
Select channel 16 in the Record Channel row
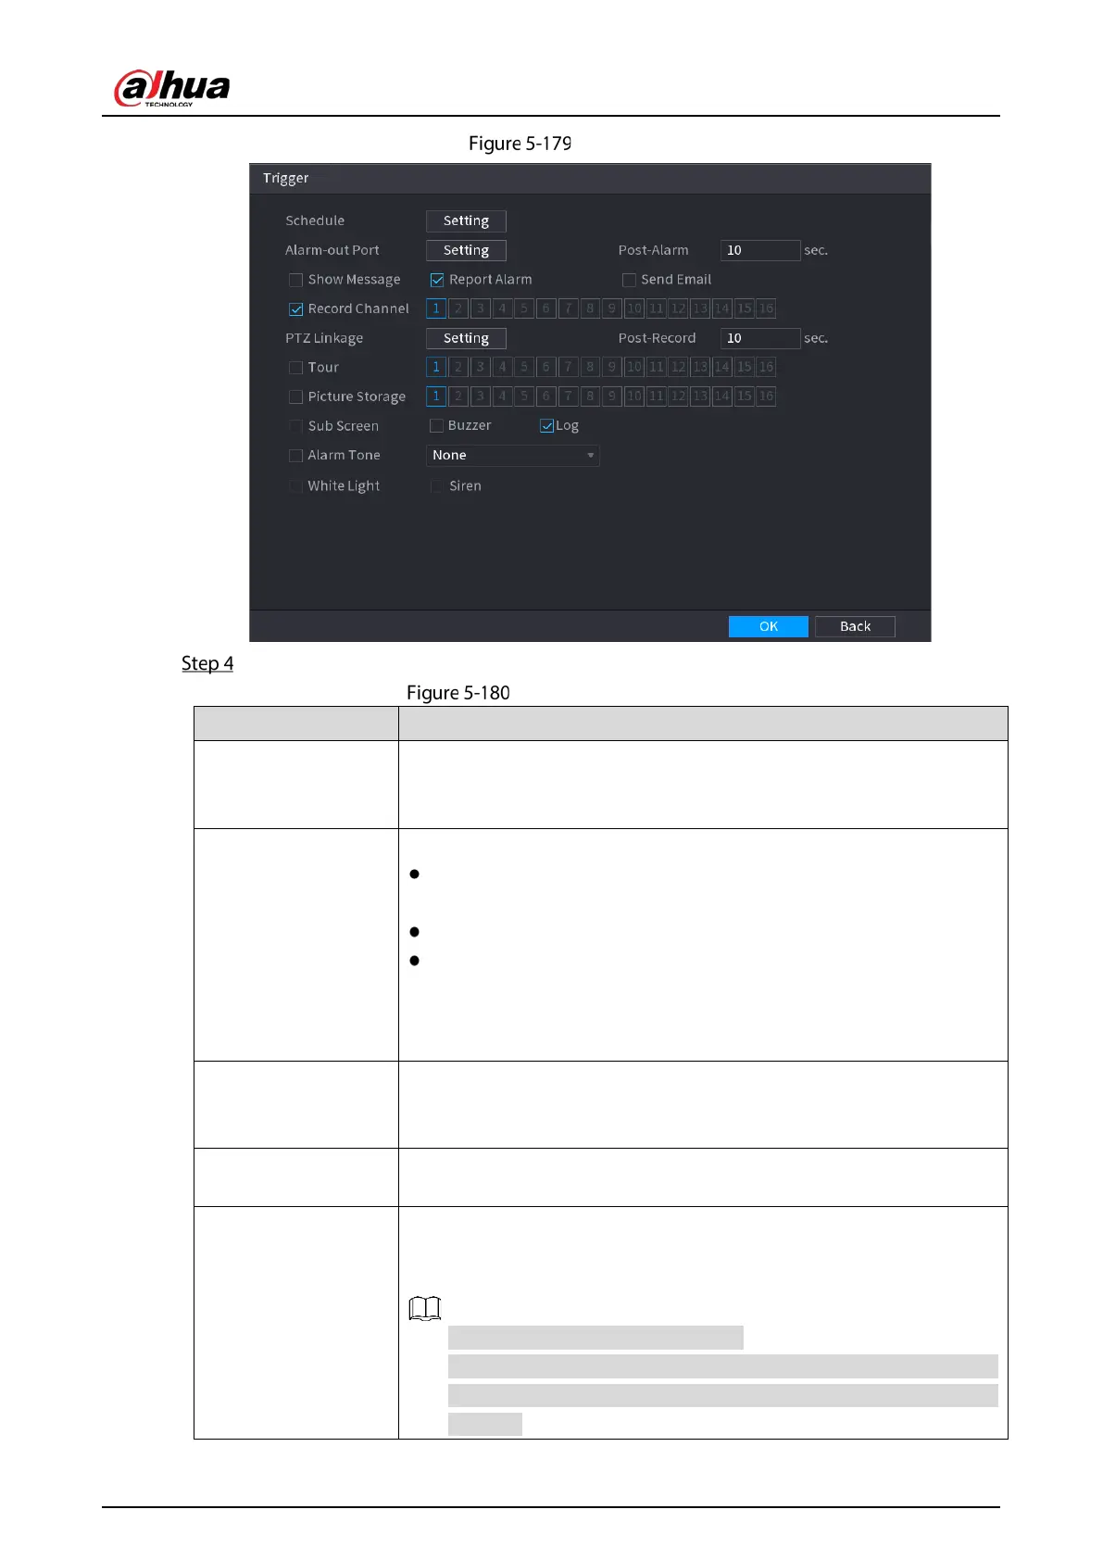click(x=766, y=308)
